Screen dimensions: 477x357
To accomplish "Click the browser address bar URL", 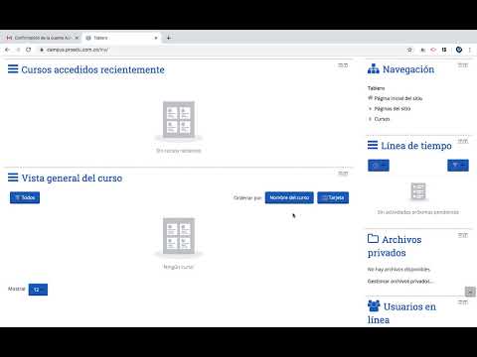I will click(78, 50).
